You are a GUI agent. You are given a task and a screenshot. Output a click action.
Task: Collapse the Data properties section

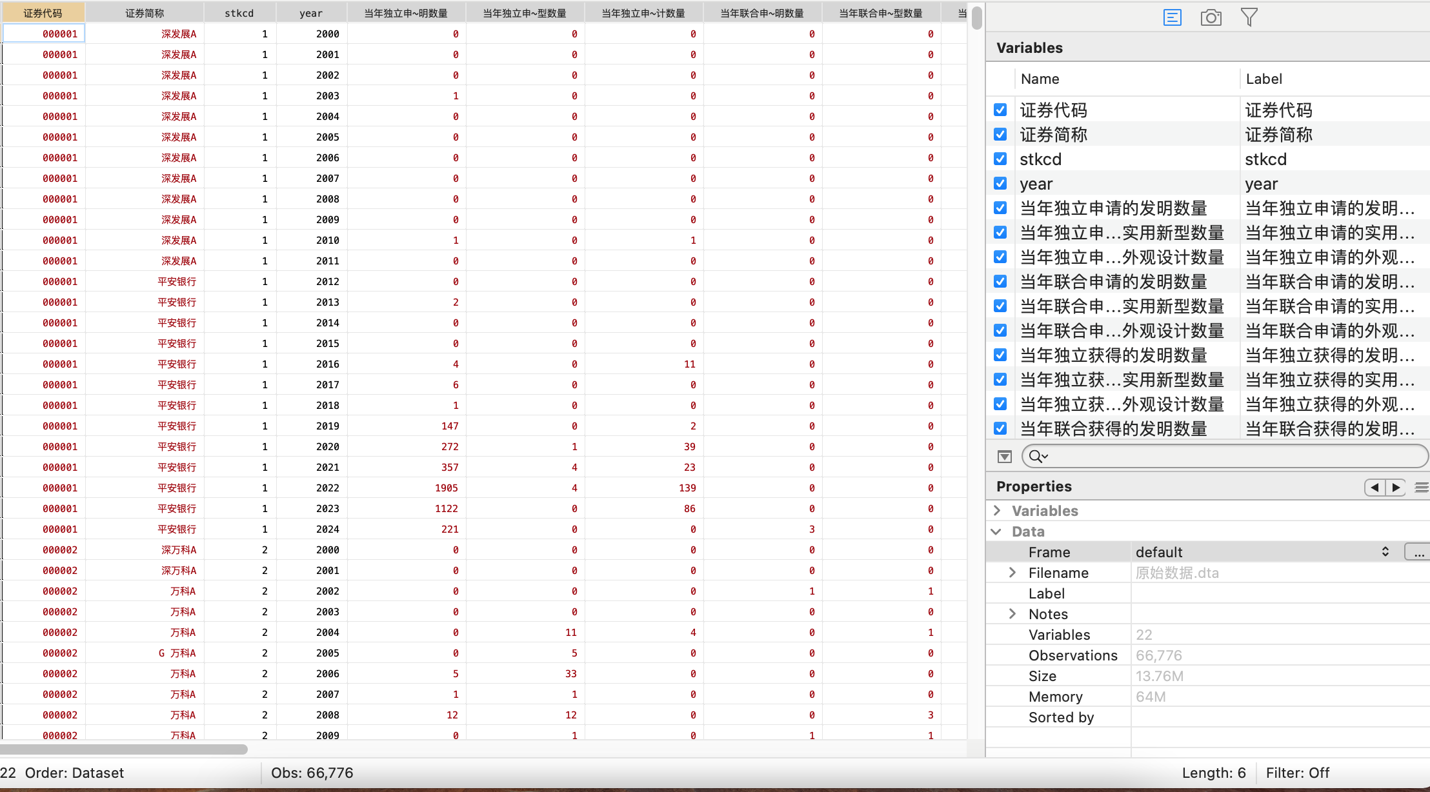pos(997,531)
